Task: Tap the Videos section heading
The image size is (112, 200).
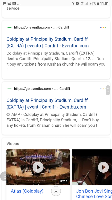Action: pos(13,144)
